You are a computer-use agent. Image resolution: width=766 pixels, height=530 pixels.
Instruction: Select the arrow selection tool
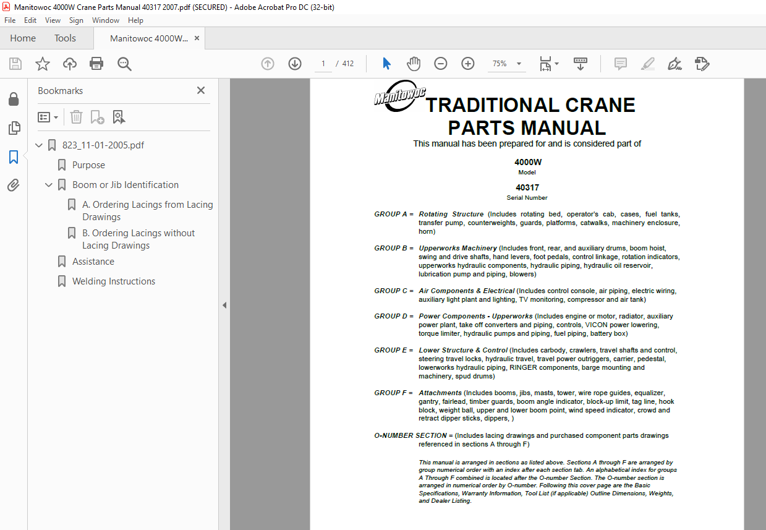(387, 64)
